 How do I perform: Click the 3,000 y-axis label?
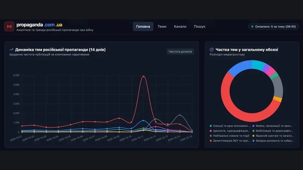16,104
